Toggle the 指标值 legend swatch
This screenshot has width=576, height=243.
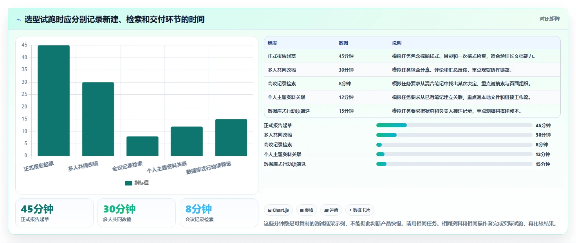(x=128, y=183)
